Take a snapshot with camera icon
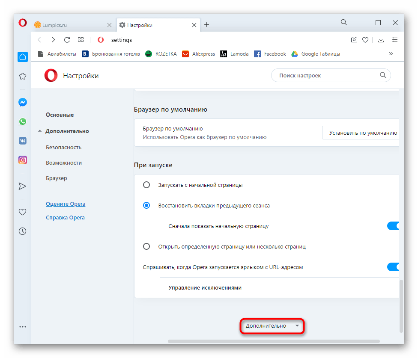This screenshot has height=358, width=418. 354,40
